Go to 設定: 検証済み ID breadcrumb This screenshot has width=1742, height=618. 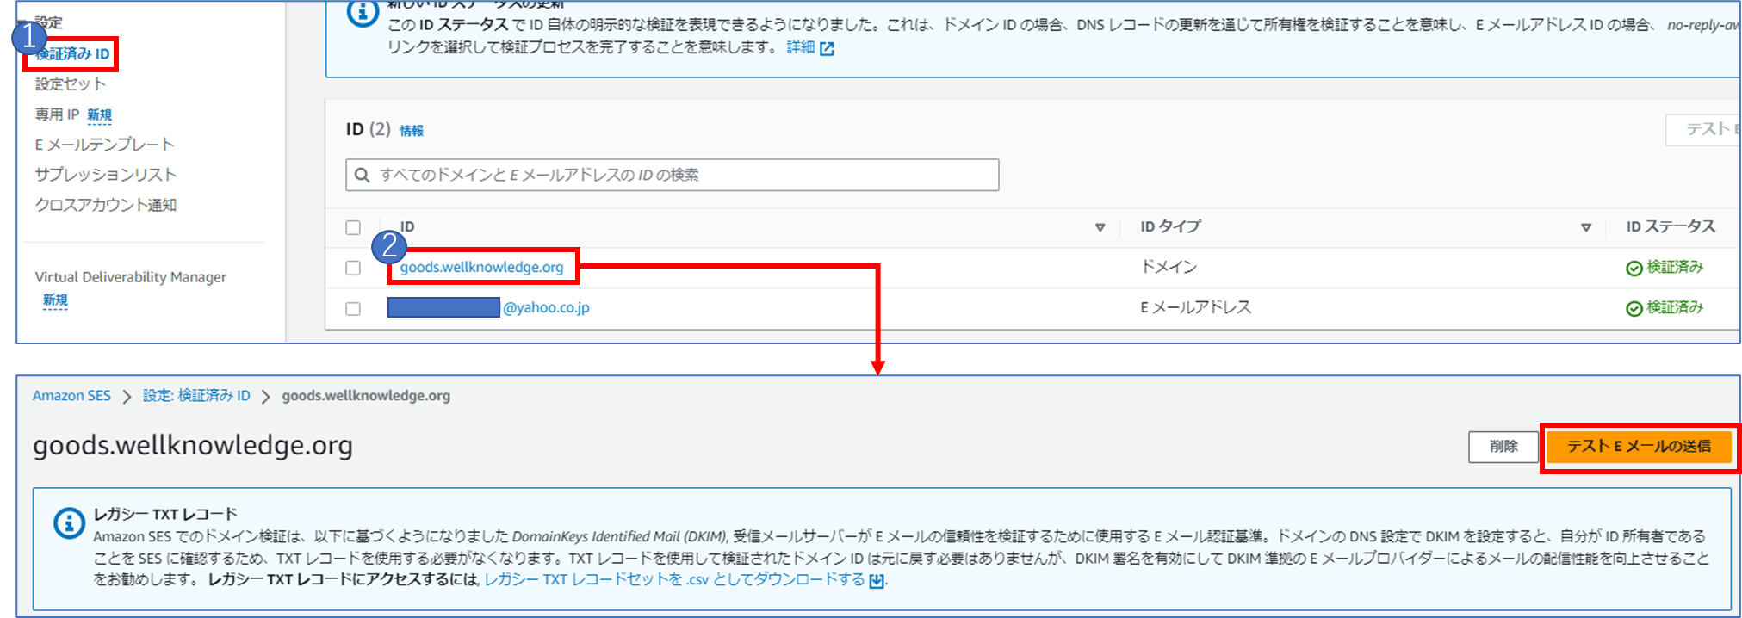tap(196, 396)
